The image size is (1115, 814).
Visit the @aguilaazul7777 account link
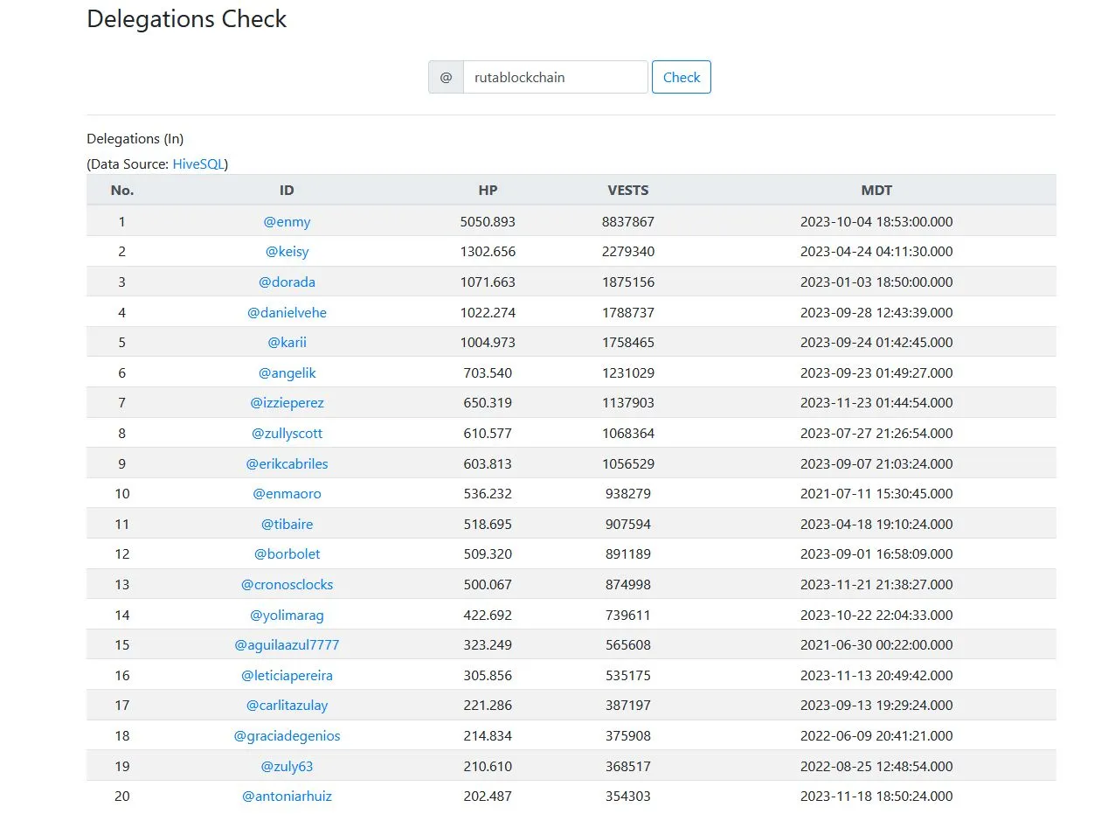click(x=287, y=644)
